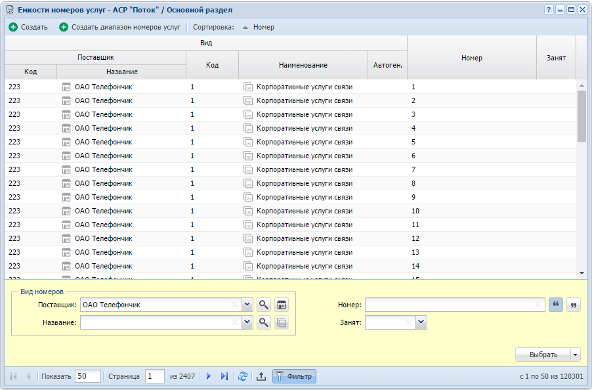Screen dimensions: 592x390
Task: Click service type icon in row Номер 12
Action: point(248,238)
